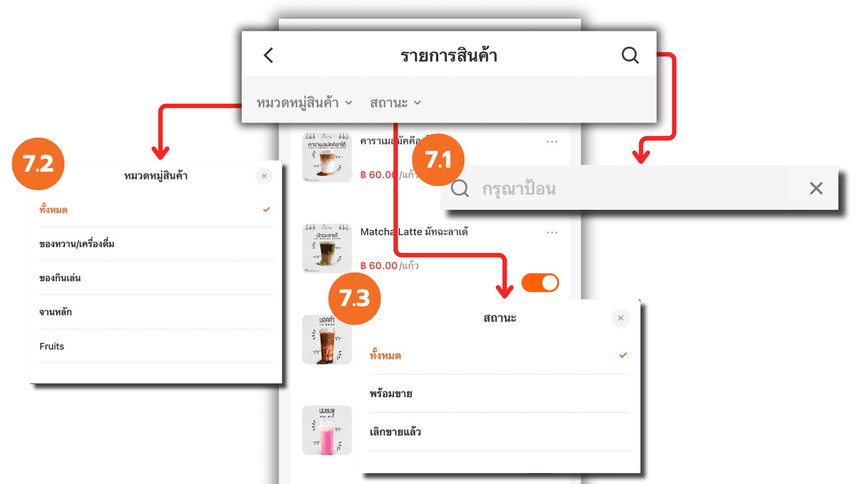Viewport: 860px width, 484px height.
Task: Open search with the header magnifier icon
Action: (630, 56)
